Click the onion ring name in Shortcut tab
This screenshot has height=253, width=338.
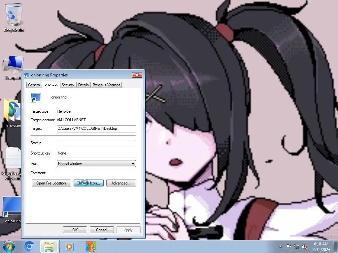59,97
